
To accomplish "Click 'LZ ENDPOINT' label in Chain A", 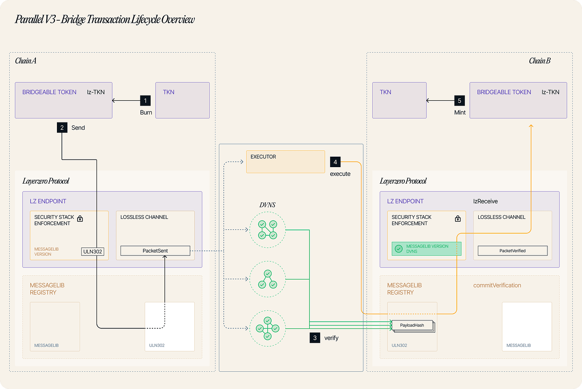I will (48, 201).
